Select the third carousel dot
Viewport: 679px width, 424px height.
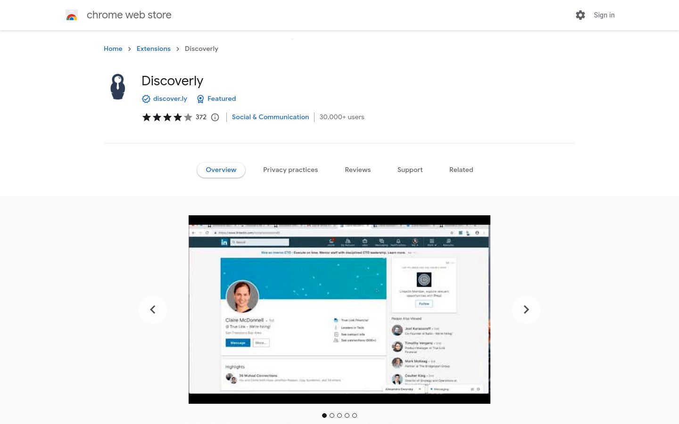pyautogui.click(x=339, y=416)
